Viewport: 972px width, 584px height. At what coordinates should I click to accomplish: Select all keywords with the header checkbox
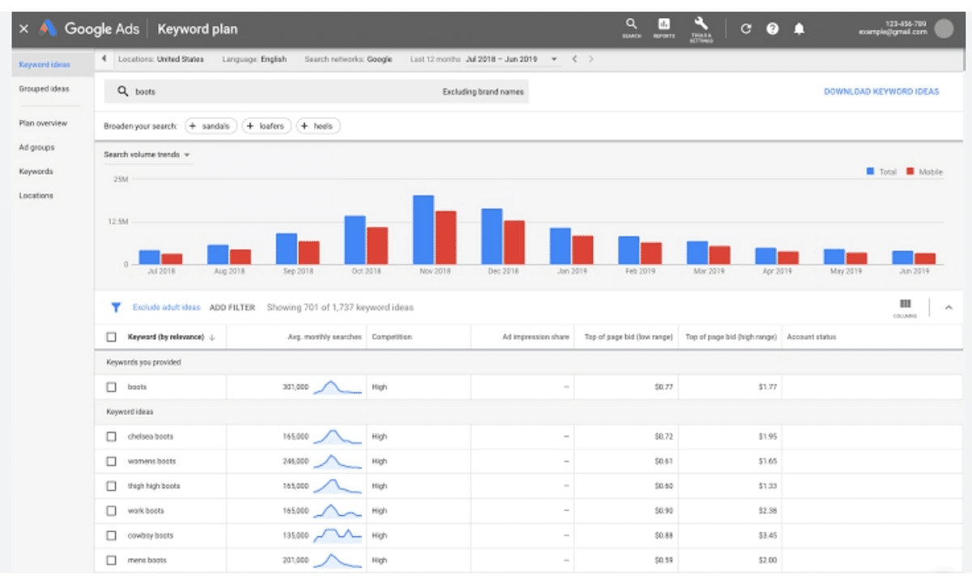[113, 336]
